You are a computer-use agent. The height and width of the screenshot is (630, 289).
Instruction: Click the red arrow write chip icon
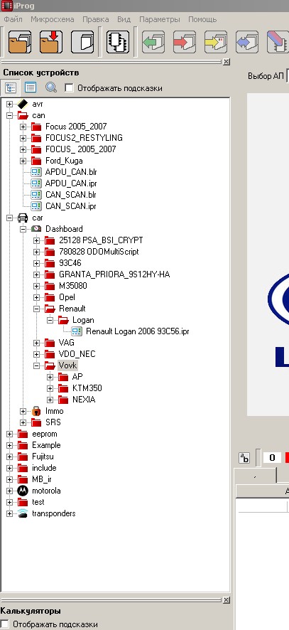(x=185, y=42)
